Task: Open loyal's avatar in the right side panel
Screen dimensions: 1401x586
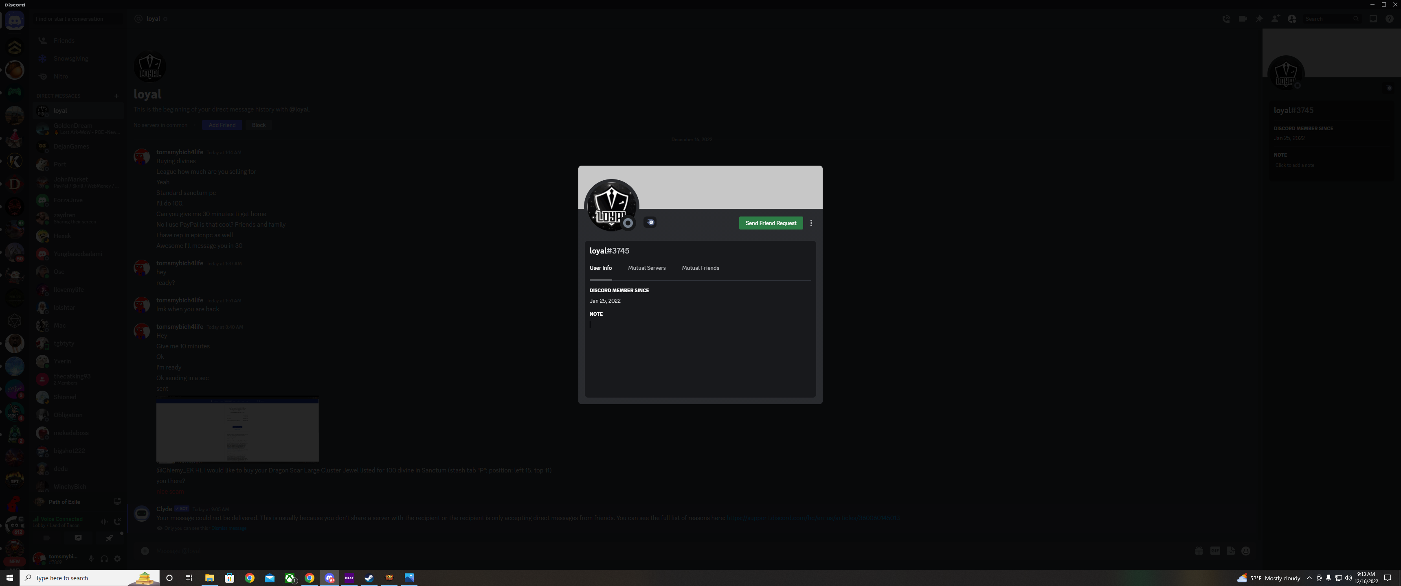Action: tap(1286, 74)
